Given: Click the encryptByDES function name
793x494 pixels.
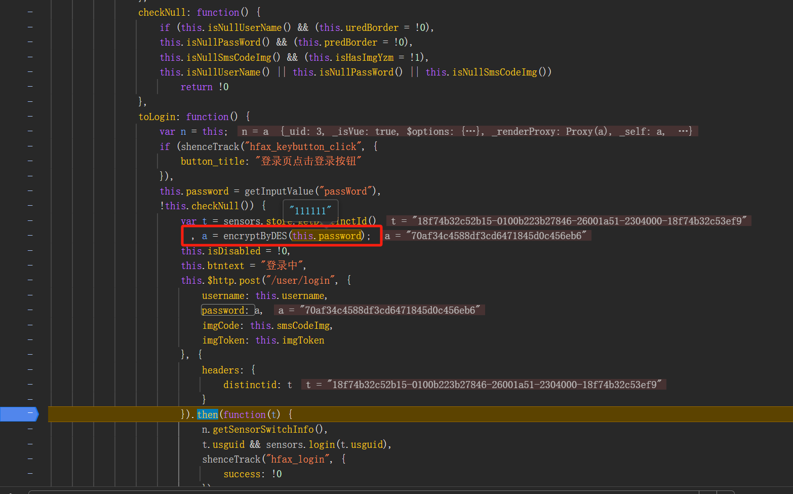Looking at the screenshot, I should [x=255, y=236].
